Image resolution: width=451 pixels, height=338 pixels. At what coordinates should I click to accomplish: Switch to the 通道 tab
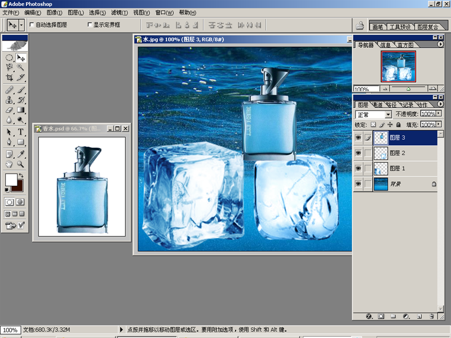click(377, 105)
